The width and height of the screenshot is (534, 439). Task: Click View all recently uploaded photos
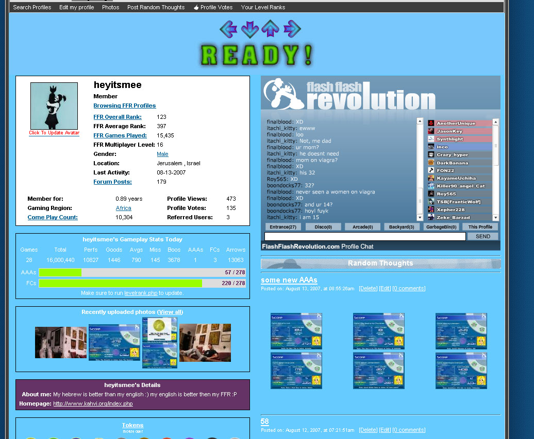[170, 312]
